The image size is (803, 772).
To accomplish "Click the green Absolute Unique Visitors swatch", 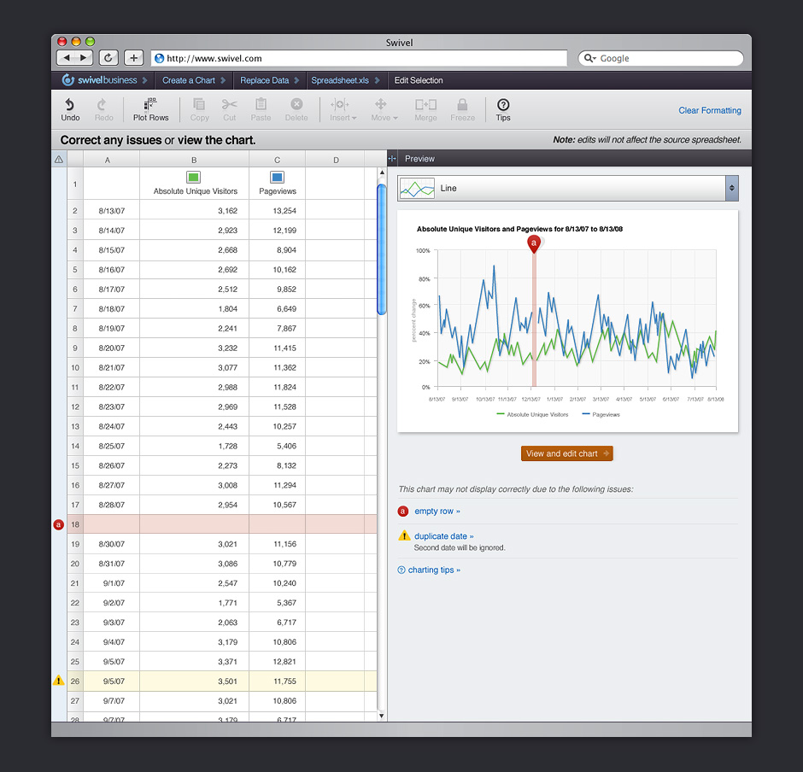I will point(194,178).
